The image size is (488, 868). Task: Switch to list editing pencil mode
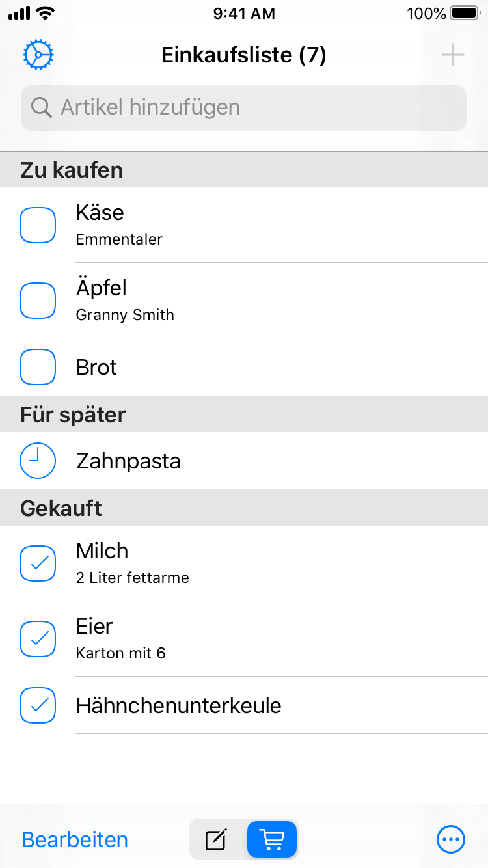pos(217,839)
